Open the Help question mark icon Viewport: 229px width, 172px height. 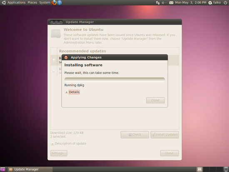click(60, 2)
